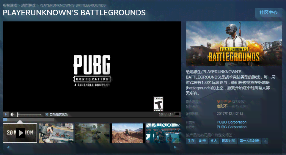Open PLAYERUNKNOWN'S BATTLEGROUNDS breadcrumb link
Viewport: 286px width, 155px height.
click(x=73, y=5)
